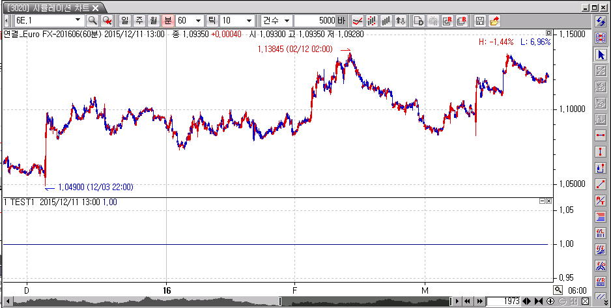Select the red horizontal line drawing tool
Viewport: 611px width, 308px height.
tap(601, 135)
